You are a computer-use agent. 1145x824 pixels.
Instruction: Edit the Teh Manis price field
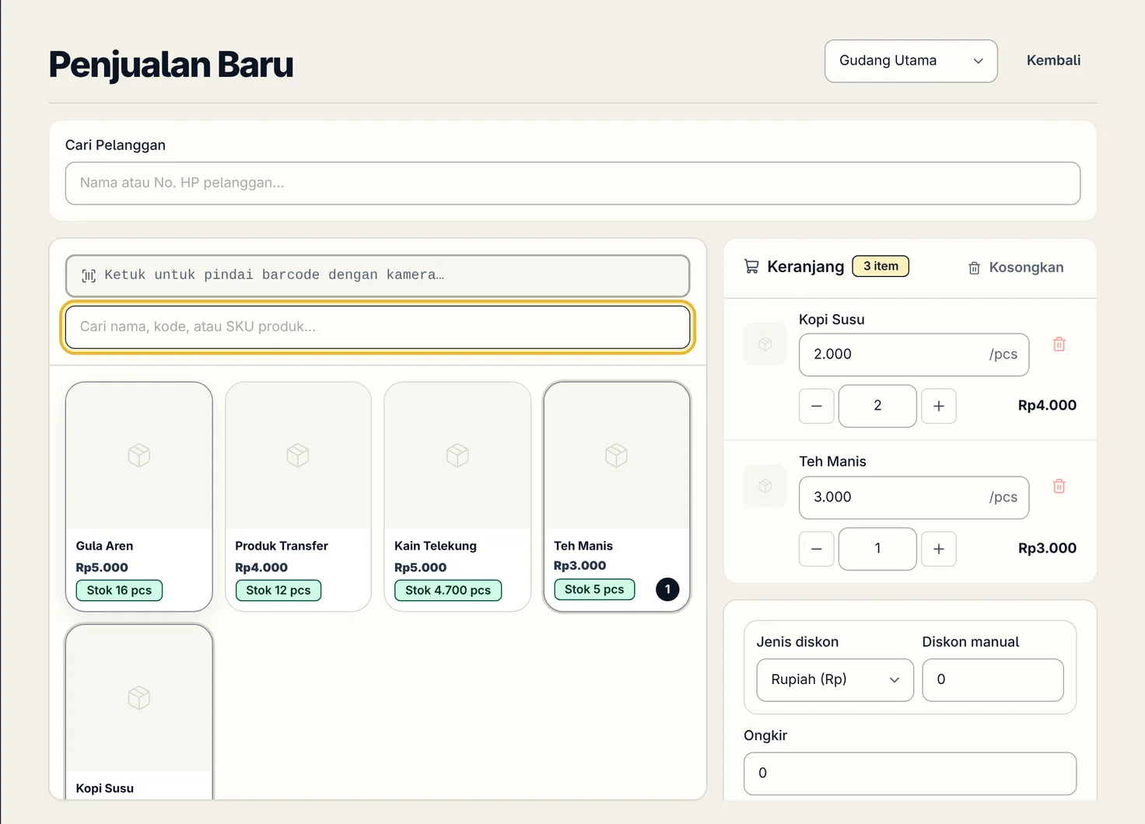(x=914, y=498)
